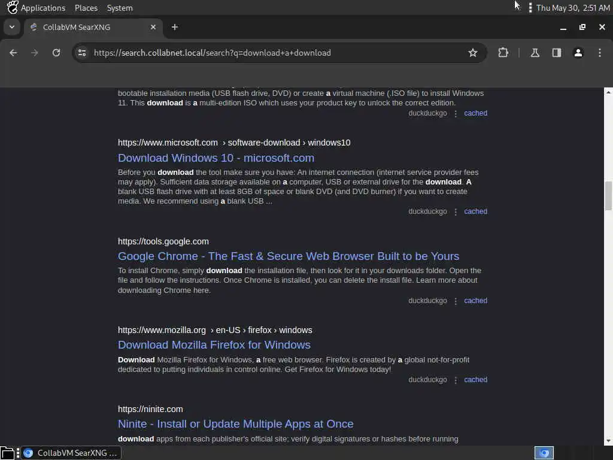Open site information icon in address bar
Viewport: 613px width, 460px height.
click(x=81, y=53)
